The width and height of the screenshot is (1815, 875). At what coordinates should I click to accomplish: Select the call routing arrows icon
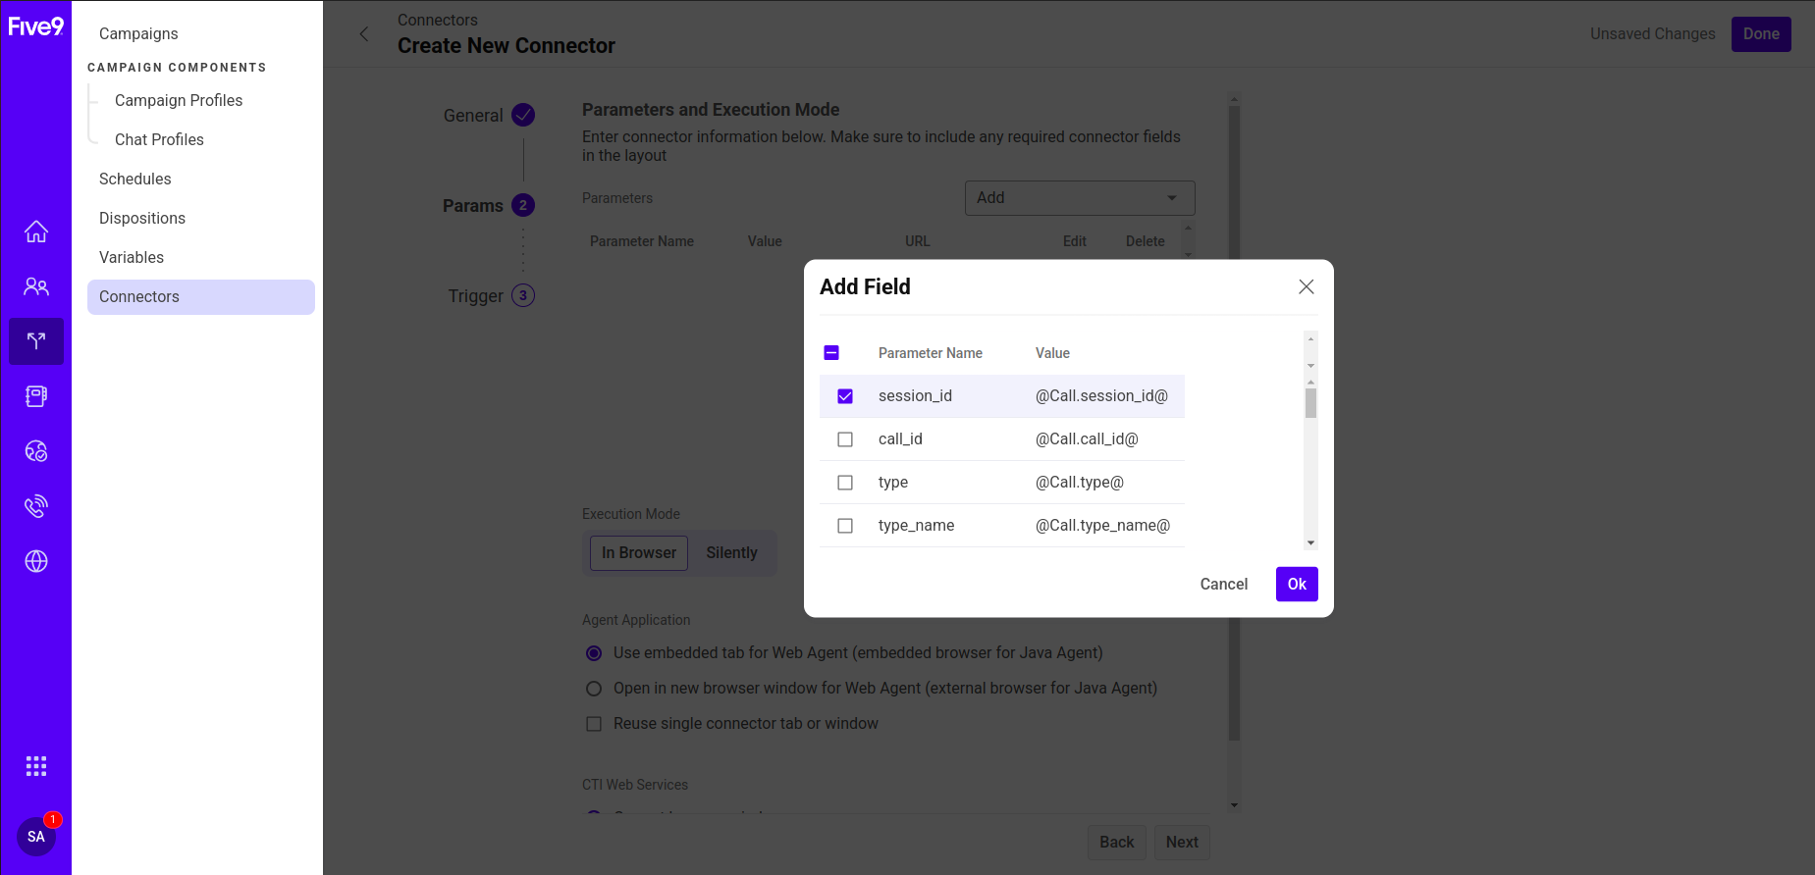pyautogui.click(x=36, y=341)
